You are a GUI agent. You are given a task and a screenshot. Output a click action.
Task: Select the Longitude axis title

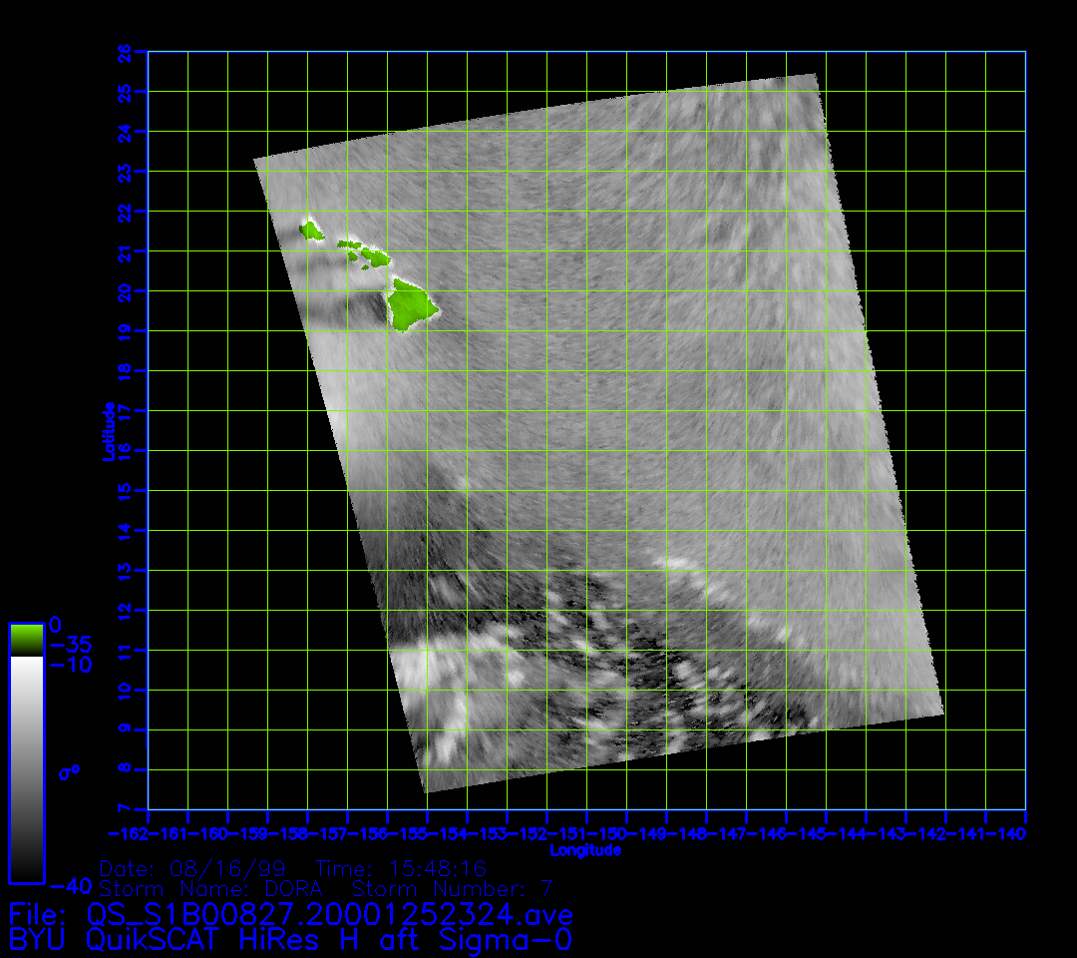(x=586, y=850)
